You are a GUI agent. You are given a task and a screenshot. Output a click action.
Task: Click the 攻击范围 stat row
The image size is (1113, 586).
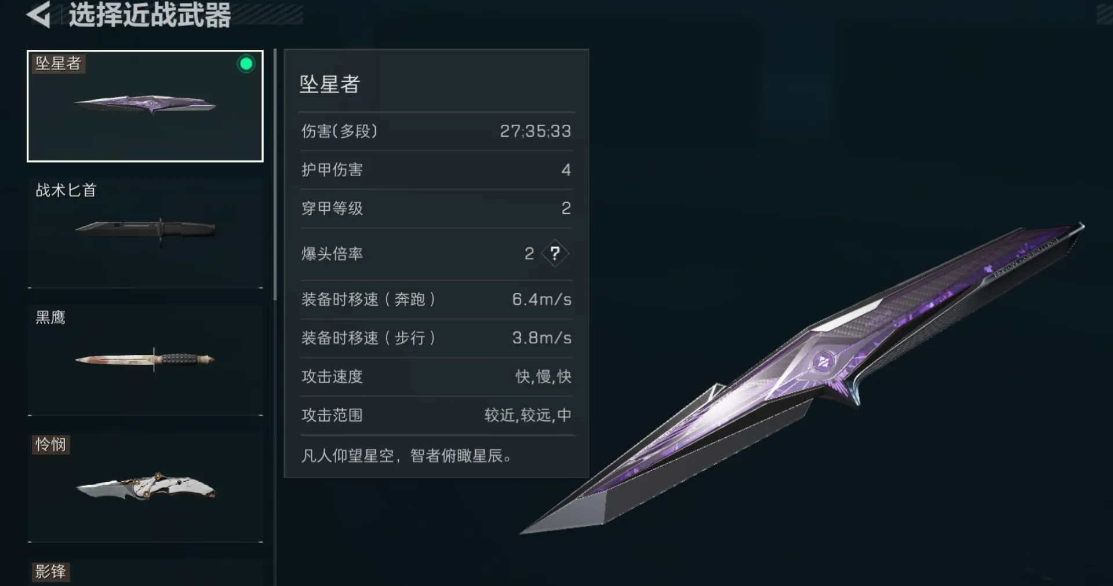click(x=436, y=415)
